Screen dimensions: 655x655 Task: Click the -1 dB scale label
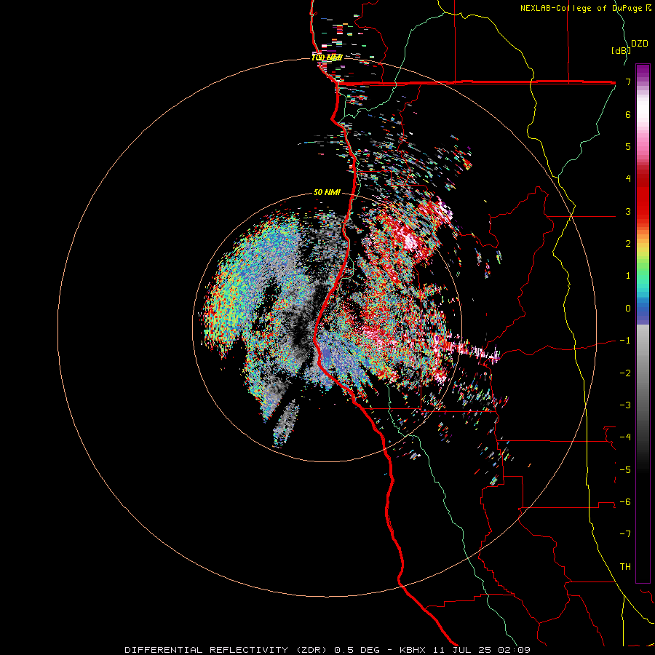[625, 341]
